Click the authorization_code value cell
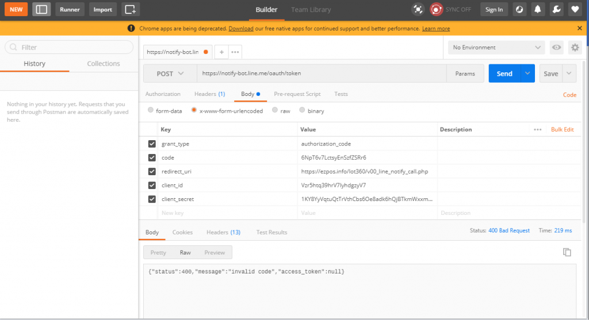Image resolution: width=589 pixels, height=320 pixels. coord(368,144)
